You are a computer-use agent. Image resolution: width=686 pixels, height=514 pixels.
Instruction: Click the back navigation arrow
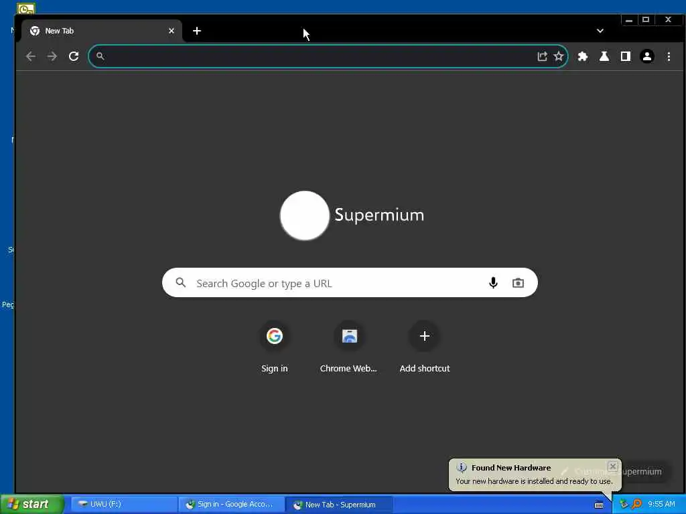[x=31, y=56]
